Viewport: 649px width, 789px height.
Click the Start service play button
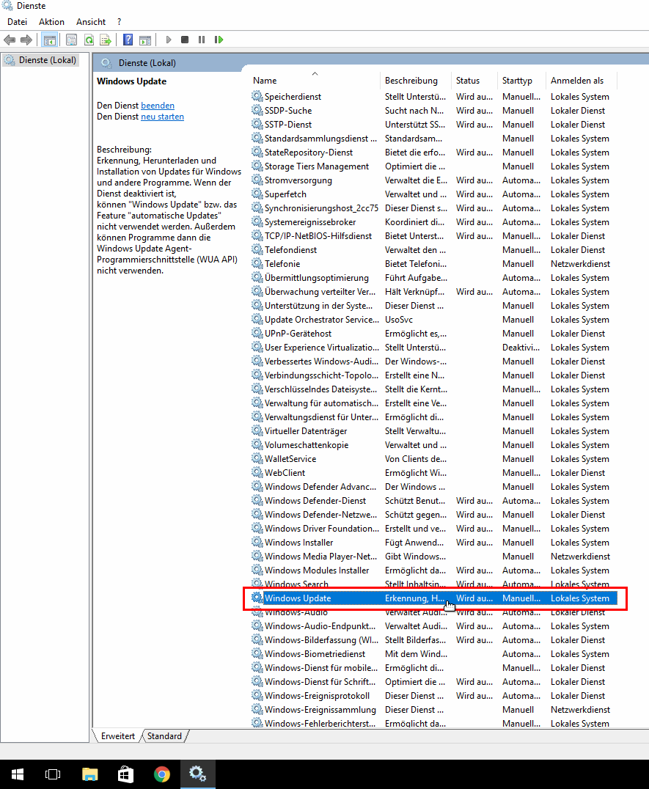coord(169,40)
